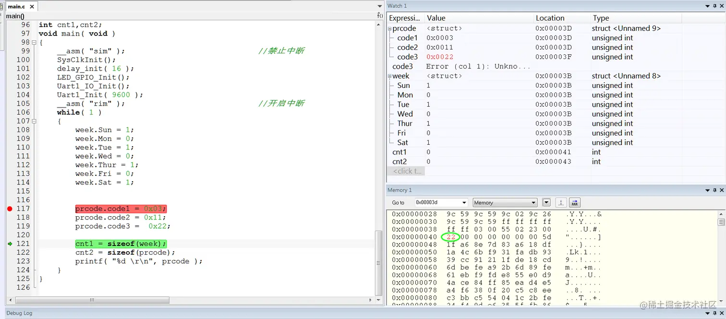
Task: Click the printf statement on line 123
Action: tap(139, 261)
